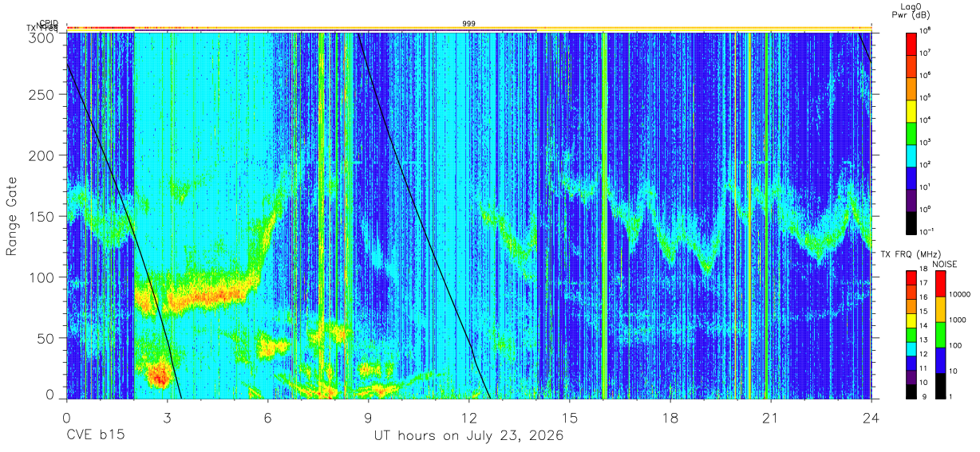This screenshot has width=980, height=452.
Task: Click the '999' CPID label above the plot
Action: [469, 24]
